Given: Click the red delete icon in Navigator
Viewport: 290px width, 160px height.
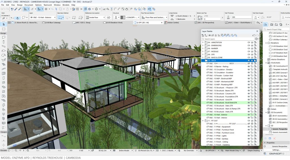Looking at the screenshot, I should [274, 138].
